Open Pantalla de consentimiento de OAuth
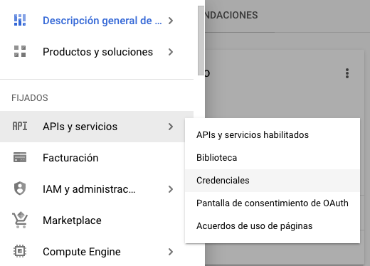Image resolution: width=370 pixels, height=266 pixels. coord(273,203)
